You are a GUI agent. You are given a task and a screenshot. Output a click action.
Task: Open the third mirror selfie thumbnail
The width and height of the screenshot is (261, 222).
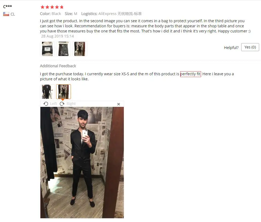[80, 49]
